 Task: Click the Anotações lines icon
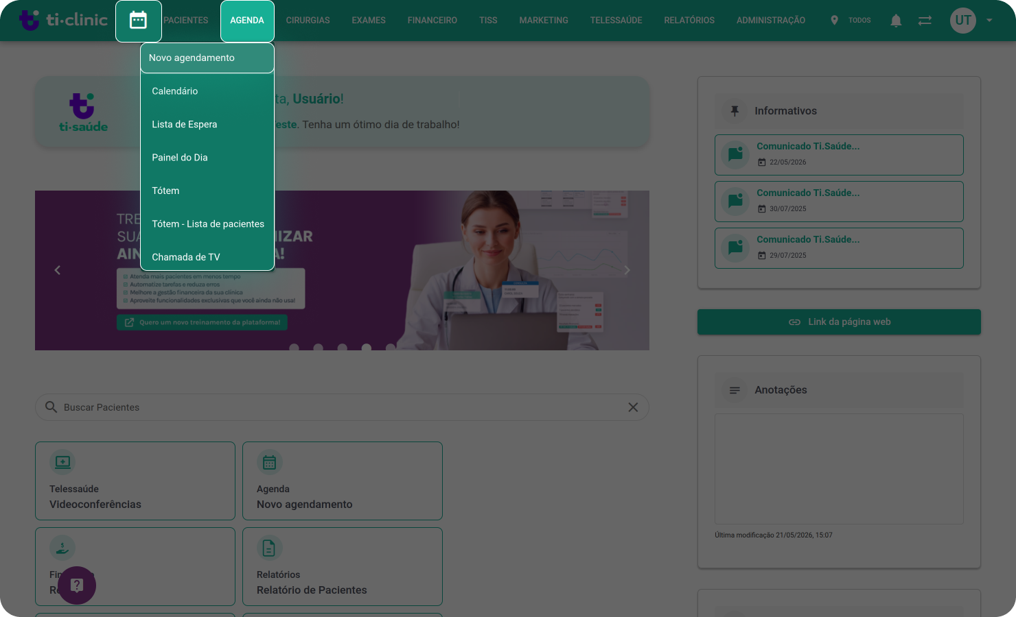[735, 390]
